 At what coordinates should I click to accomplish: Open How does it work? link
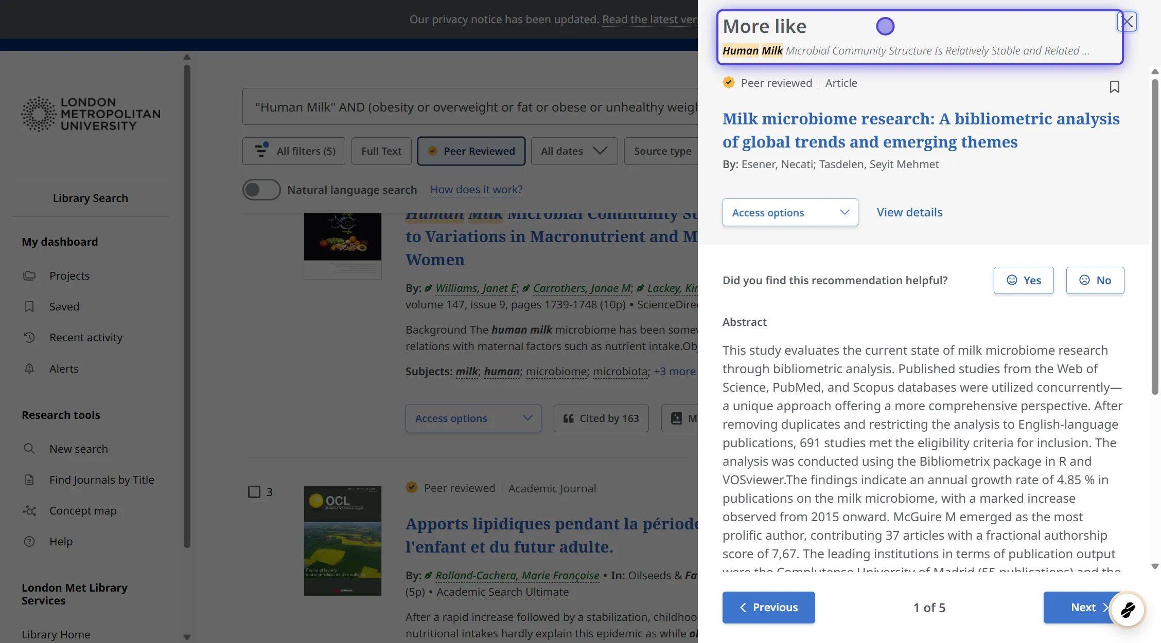click(476, 190)
